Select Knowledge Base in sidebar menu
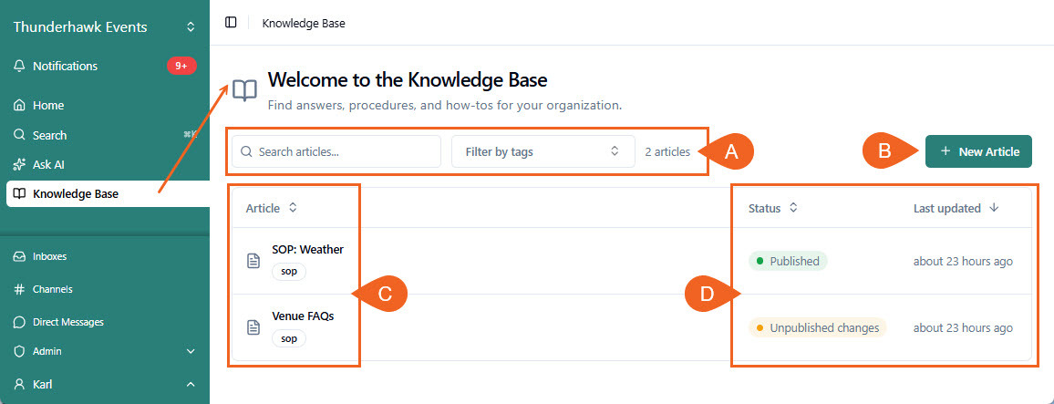The image size is (1054, 404). (x=108, y=194)
